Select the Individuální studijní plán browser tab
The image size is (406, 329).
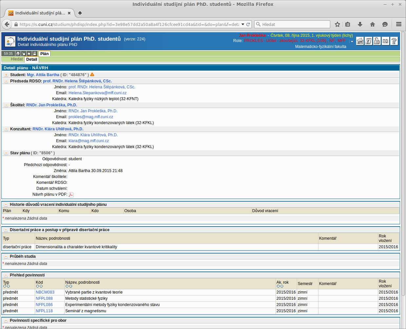click(x=40, y=13)
